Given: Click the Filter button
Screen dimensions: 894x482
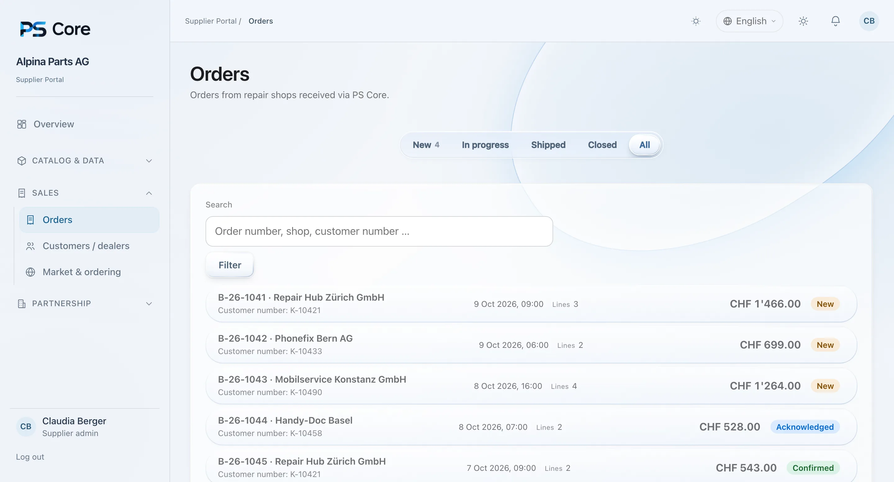Looking at the screenshot, I should tap(230, 265).
